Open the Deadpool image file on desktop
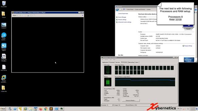Viewport: 198px width, 111px height. [x=4, y=26]
